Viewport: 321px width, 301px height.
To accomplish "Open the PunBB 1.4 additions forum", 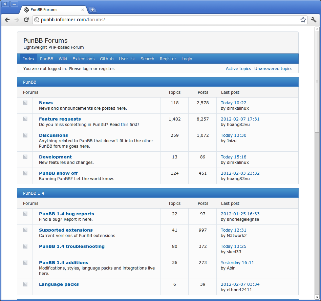I will pos(64,262).
